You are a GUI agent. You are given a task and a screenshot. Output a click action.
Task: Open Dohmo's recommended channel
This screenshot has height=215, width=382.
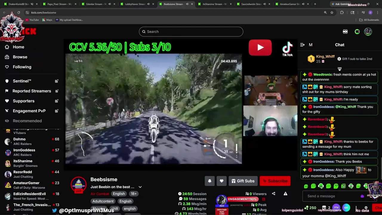pyautogui.click(x=32, y=141)
